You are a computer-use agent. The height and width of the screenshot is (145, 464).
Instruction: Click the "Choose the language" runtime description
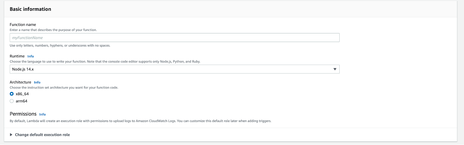tap(105, 61)
